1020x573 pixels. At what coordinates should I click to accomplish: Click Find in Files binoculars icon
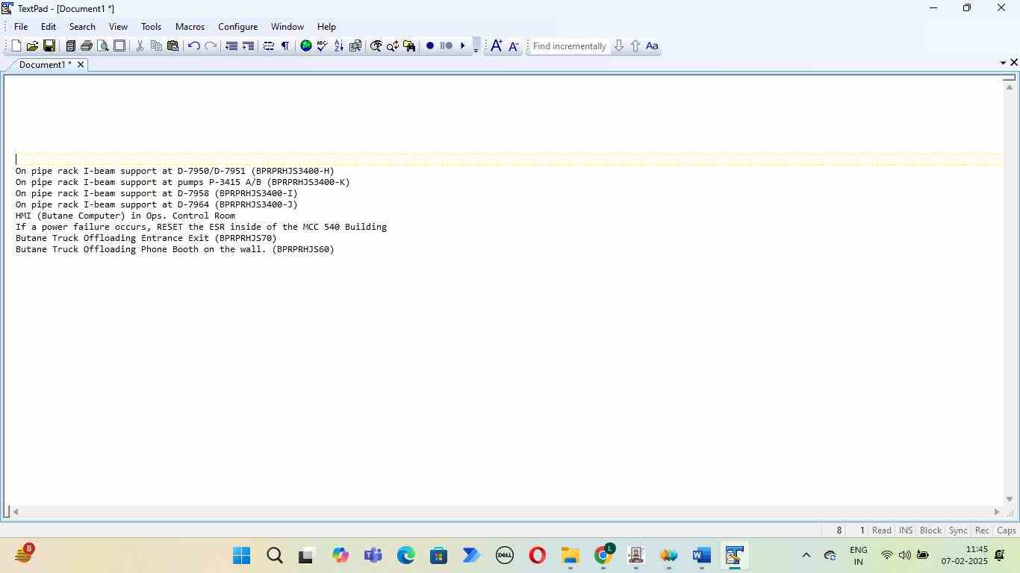pos(409,46)
